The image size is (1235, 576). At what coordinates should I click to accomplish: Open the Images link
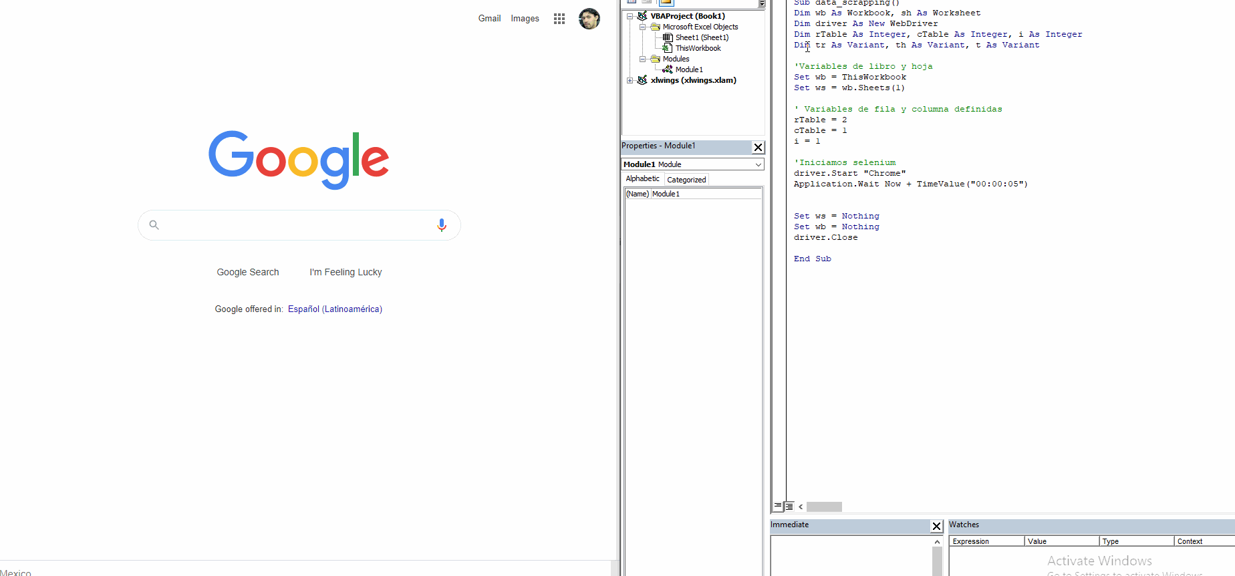pos(525,19)
